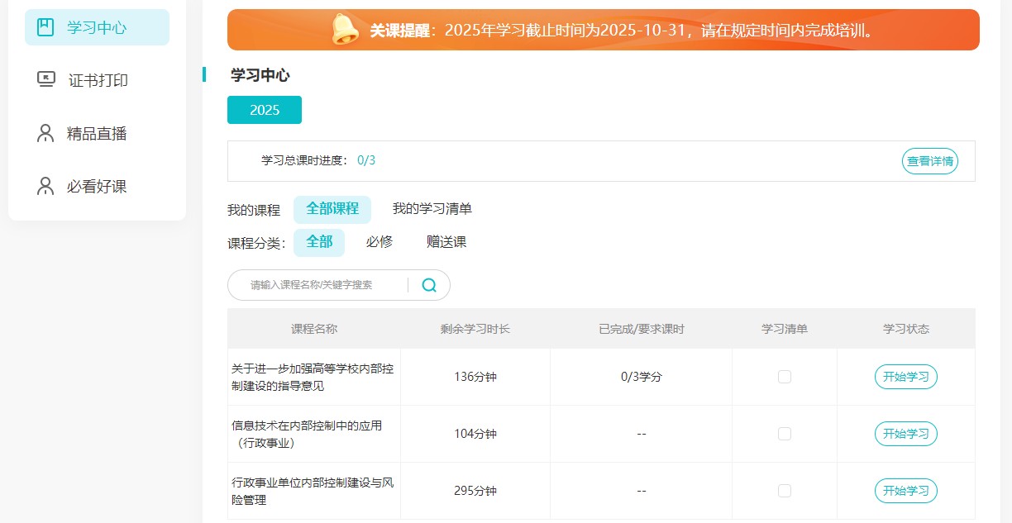
Task: Click the 学习中心 book icon in sidebar
Action: point(46,27)
